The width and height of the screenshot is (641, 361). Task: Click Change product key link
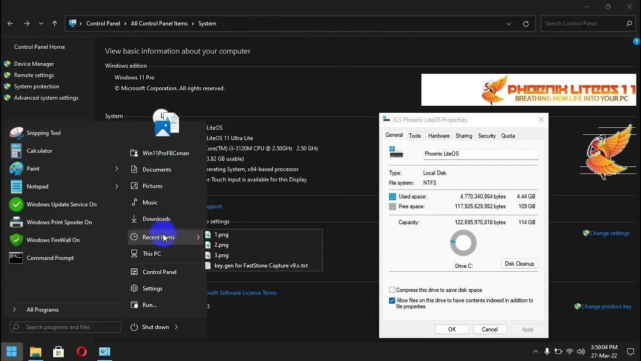606,306
